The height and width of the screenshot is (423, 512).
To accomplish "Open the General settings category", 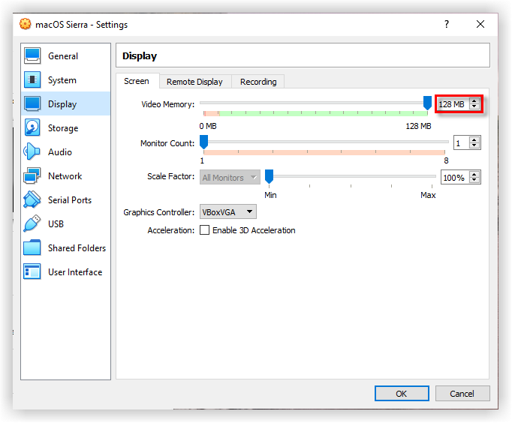I will (x=65, y=56).
